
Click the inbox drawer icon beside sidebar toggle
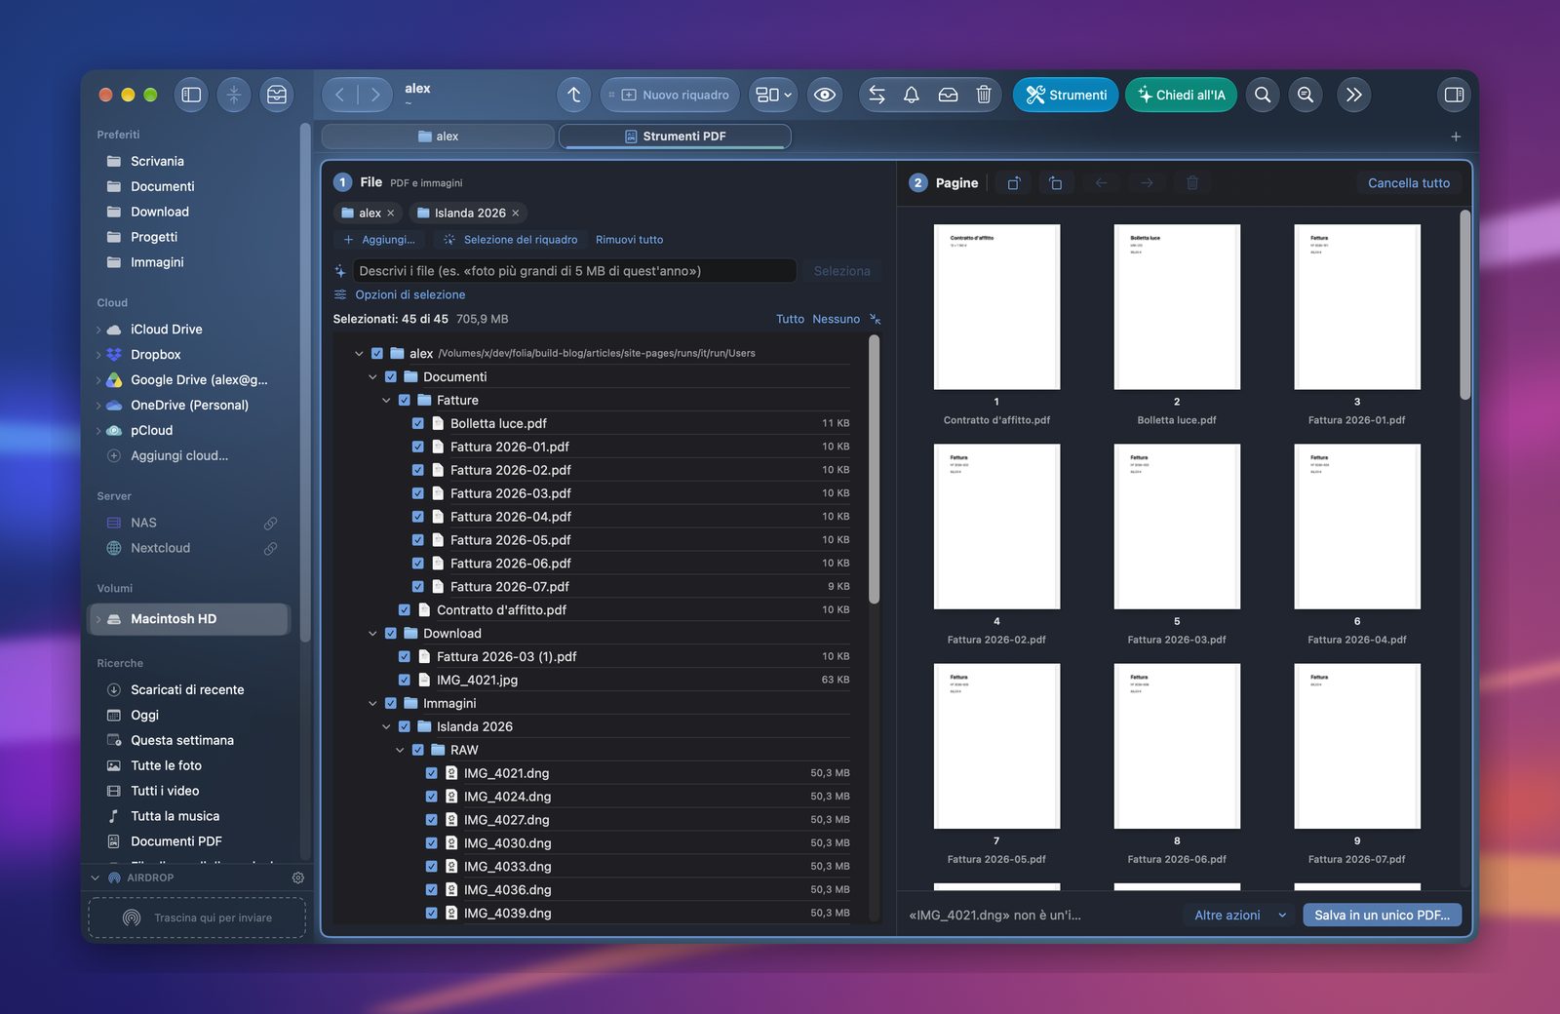point(277,95)
